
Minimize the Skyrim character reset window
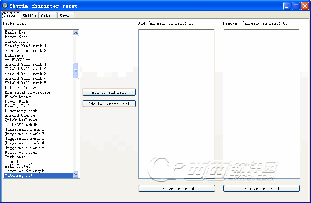(x=287, y=6)
